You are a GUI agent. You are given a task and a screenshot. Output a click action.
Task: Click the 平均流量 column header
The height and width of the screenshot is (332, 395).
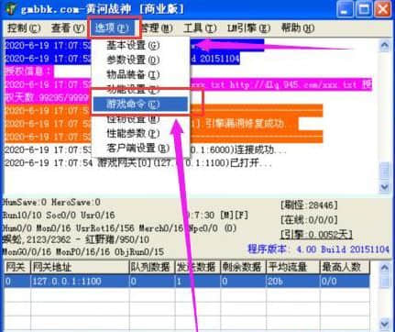click(x=293, y=267)
